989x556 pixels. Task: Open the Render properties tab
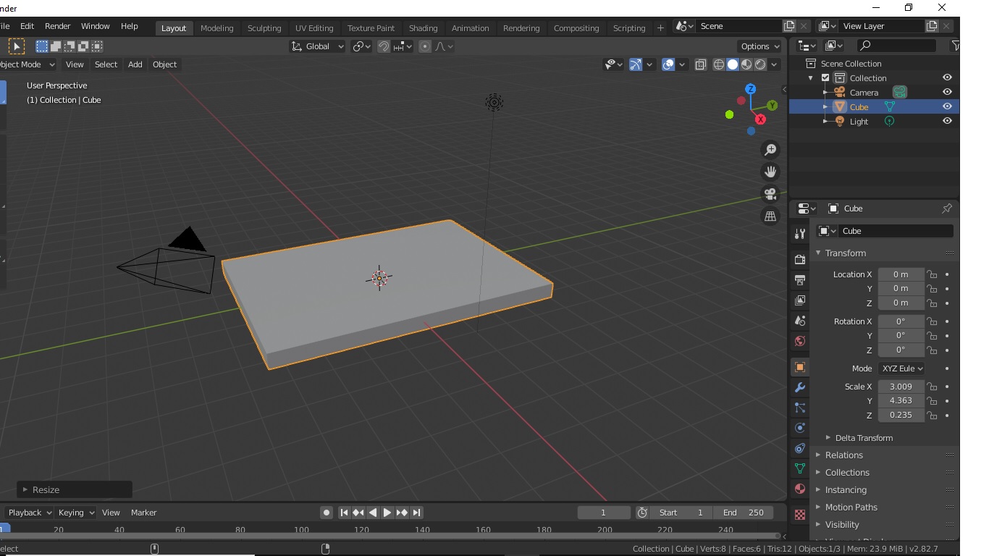pos(800,259)
